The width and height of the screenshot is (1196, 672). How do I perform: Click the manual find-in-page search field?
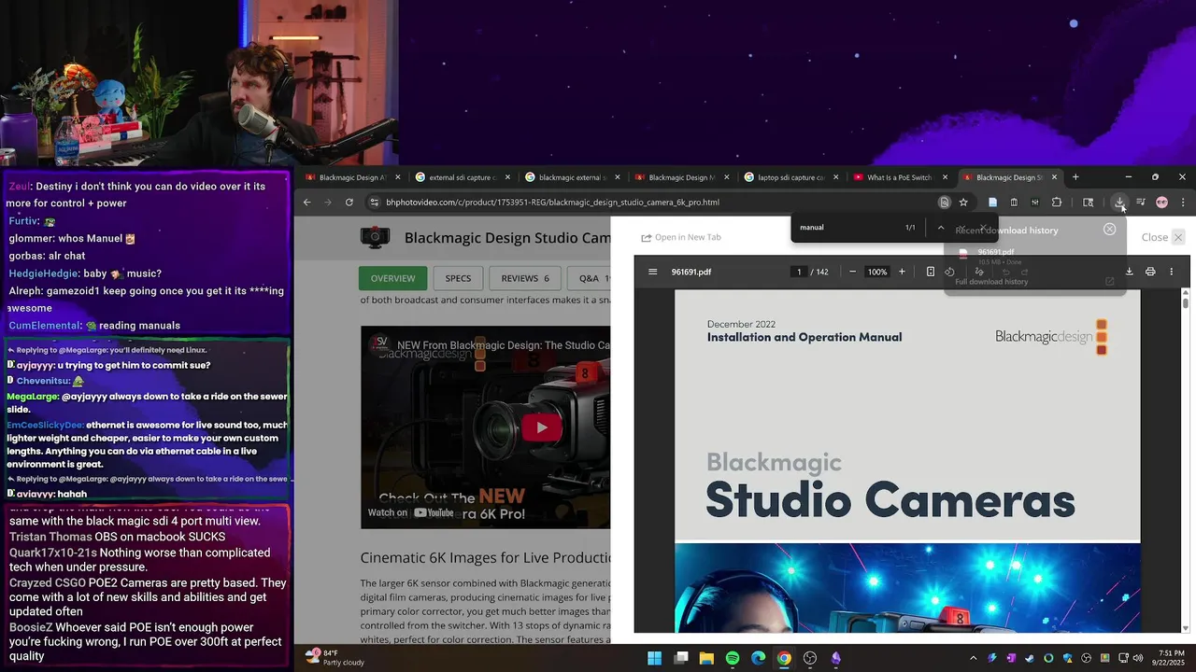[846, 227]
